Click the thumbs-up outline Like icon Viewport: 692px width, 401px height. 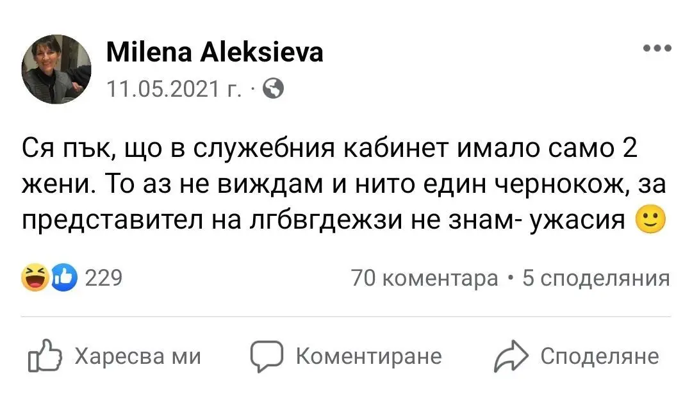coord(44,357)
